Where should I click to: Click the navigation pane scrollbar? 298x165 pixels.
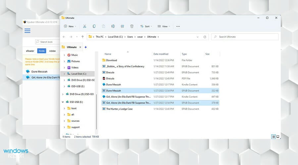point(97,112)
